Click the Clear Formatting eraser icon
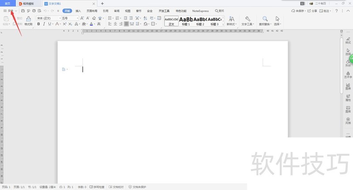This screenshot has height=190, width=353. (94, 18)
